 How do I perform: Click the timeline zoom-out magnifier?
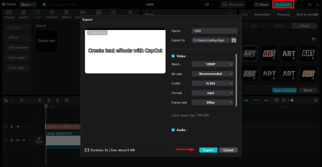coord(284,100)
